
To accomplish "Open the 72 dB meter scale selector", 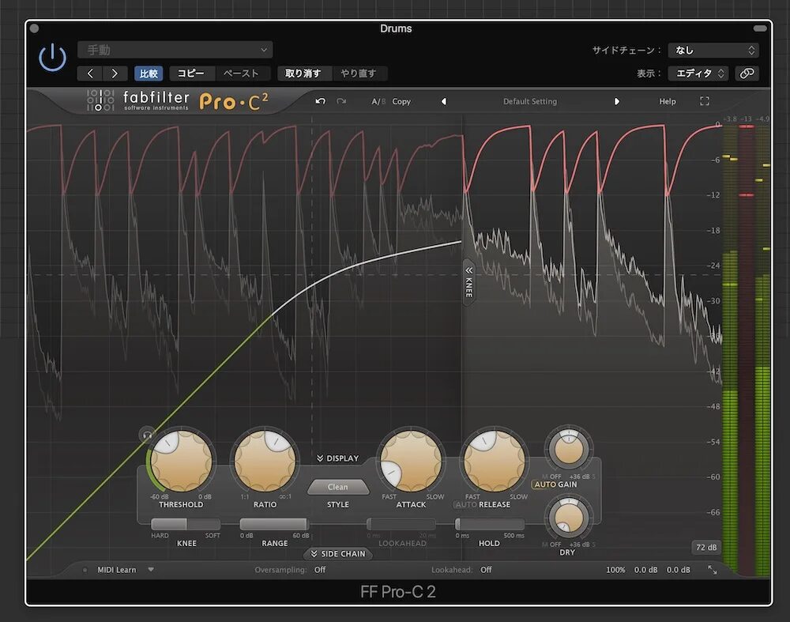I will (706, 548).
